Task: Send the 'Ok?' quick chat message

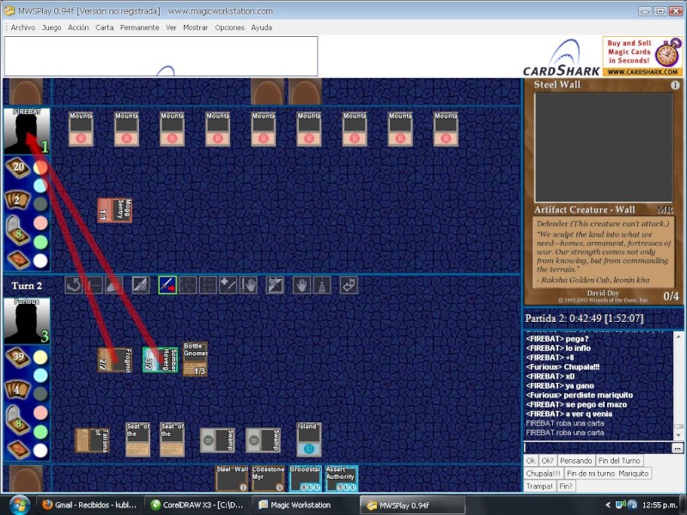Action: (547, 461)
